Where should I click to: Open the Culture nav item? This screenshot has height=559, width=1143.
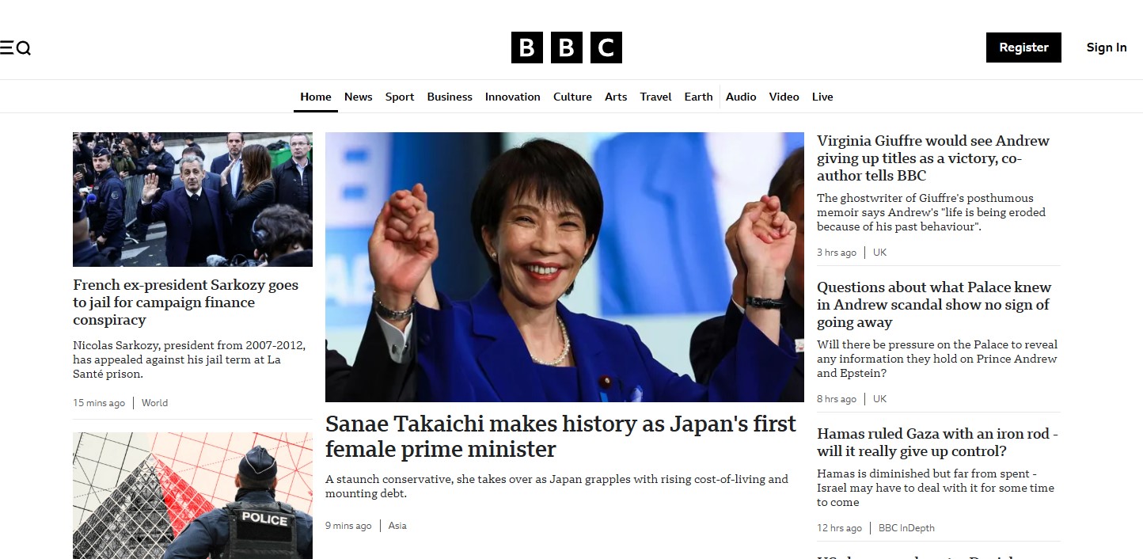tap(572, 97)
